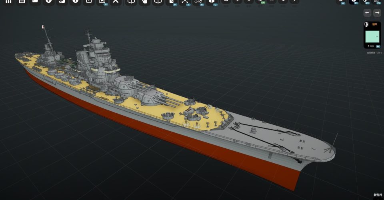The width and height of the screenshot is (384, 200).
Task: Toggle the toolbar button showing ON badge
Action: pos(262,2)
